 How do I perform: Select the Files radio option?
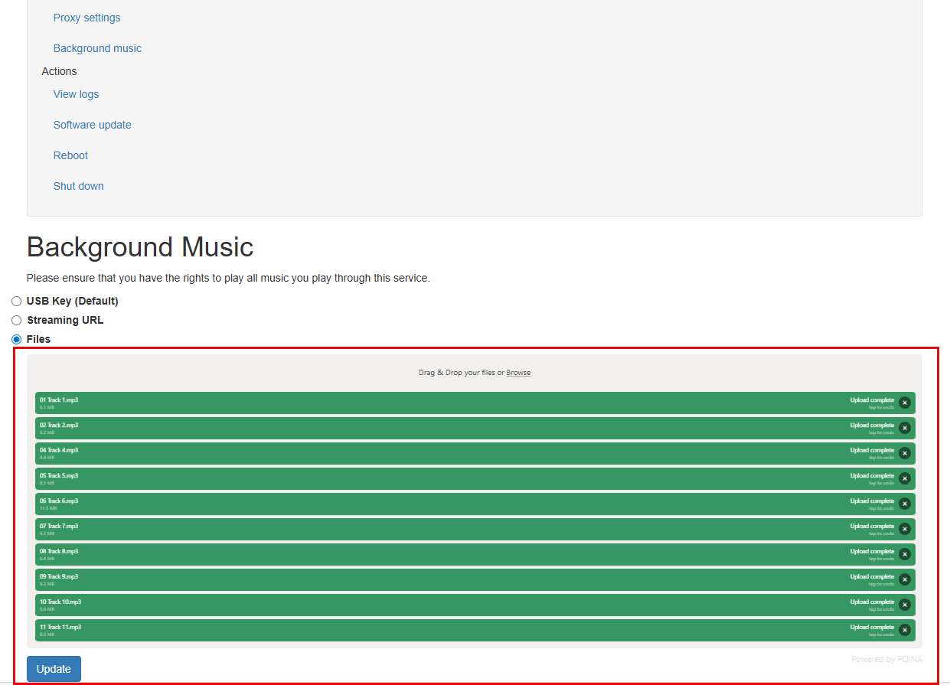point(17,339)
